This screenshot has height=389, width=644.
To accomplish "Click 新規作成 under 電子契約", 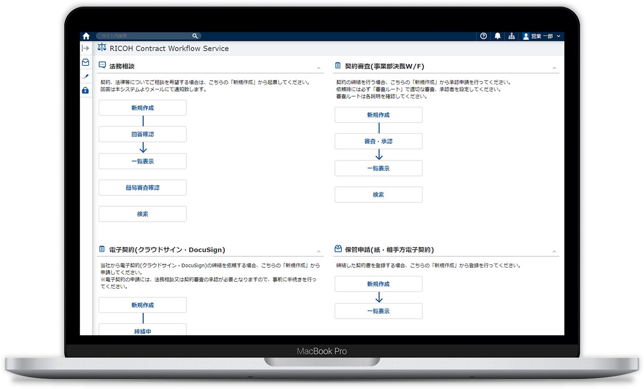I will [143, 305].
